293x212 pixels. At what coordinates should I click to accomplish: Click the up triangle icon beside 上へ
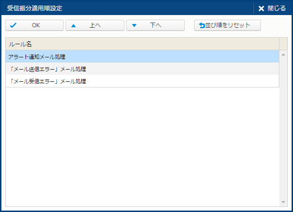pos(73,25)
